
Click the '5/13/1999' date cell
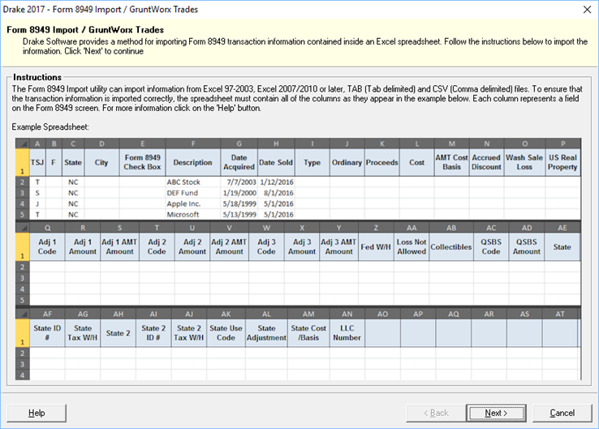pyautogui.click(x=239, y=214)
